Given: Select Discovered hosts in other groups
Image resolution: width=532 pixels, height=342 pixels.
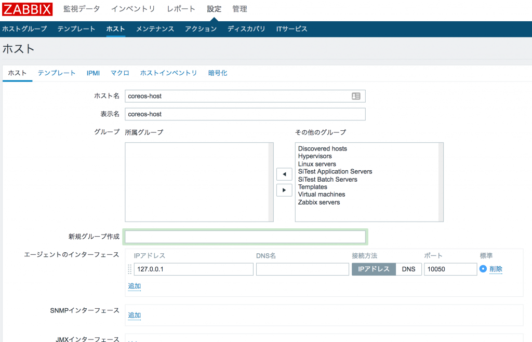Looking at the screenshot, I should pyautogui.click(x=323, y=149).
